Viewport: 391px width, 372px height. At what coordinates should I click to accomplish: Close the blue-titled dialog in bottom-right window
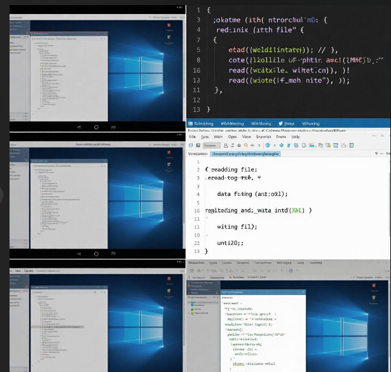pyautogui.click(x=303, y=292)
